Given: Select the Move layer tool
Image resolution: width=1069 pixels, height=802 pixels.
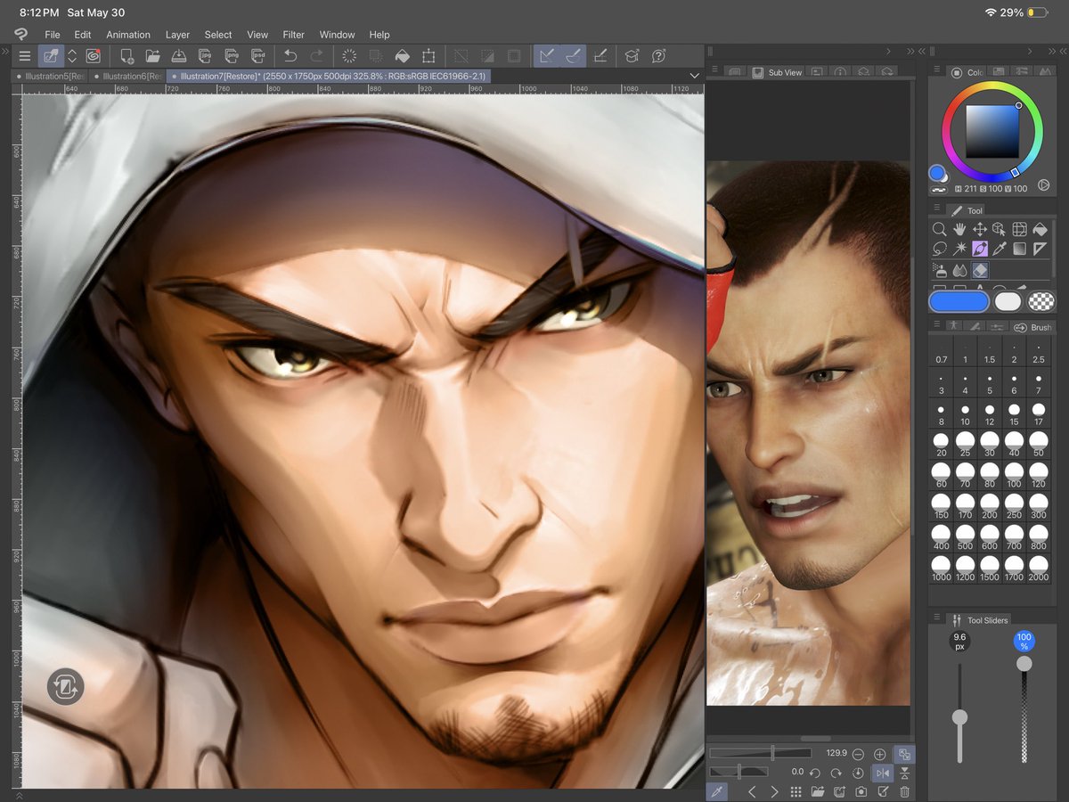Looking at the screenshot, I should 979,230.
